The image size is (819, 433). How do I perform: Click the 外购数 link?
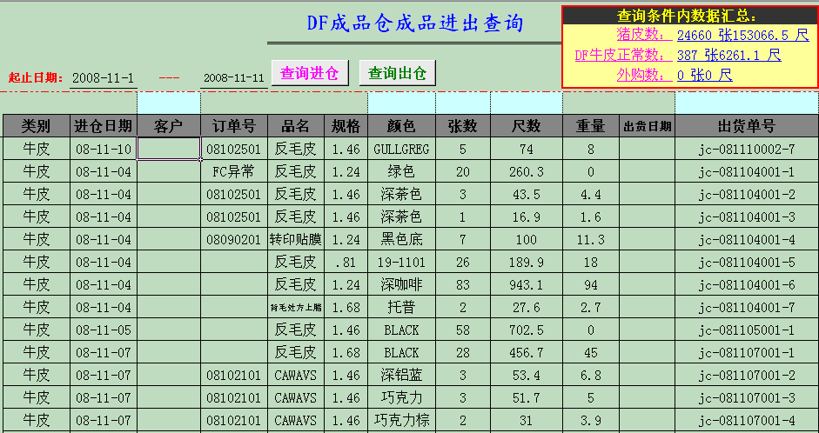[644, 75]
